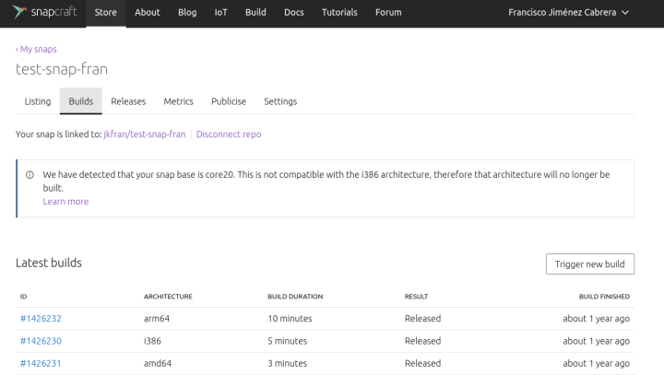The width and height of the screenshot is (664, 375).
Task: Click the ARCHITECTURE column header
Action: pyautogui.click(x=168, y=297)
